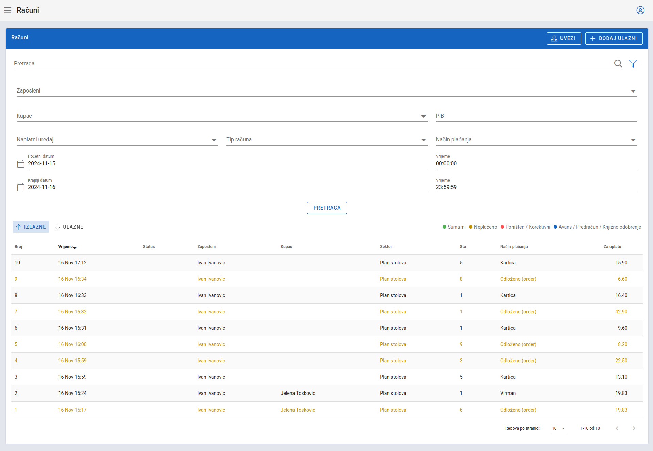Edit the Početni datum value 2024-11-15
This screenshot has height=451, width=653.
[x=228, y=164]
